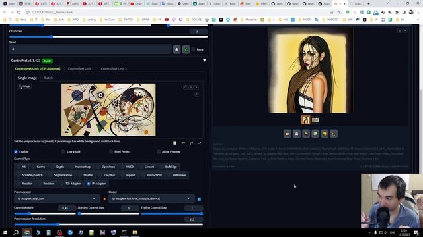Switch to ControlNet Unit 1 tab
This screenshot has width=423, height=237.
click(x=81, y=69)
